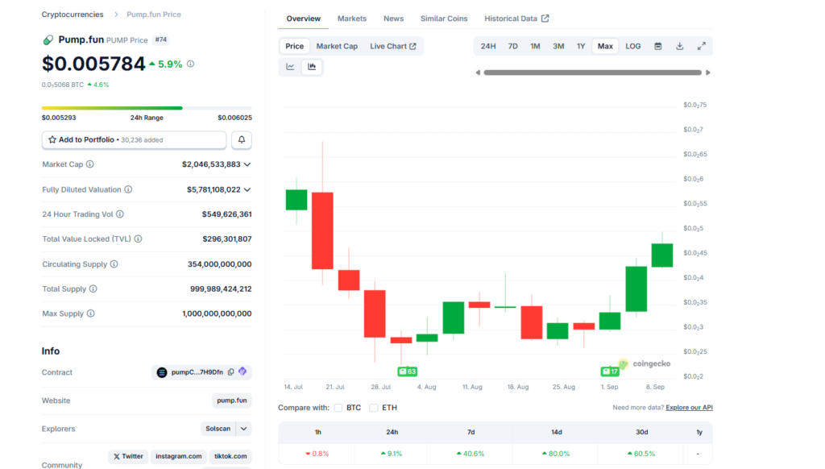Enable the ETH compare checkbox

point(373,408)
